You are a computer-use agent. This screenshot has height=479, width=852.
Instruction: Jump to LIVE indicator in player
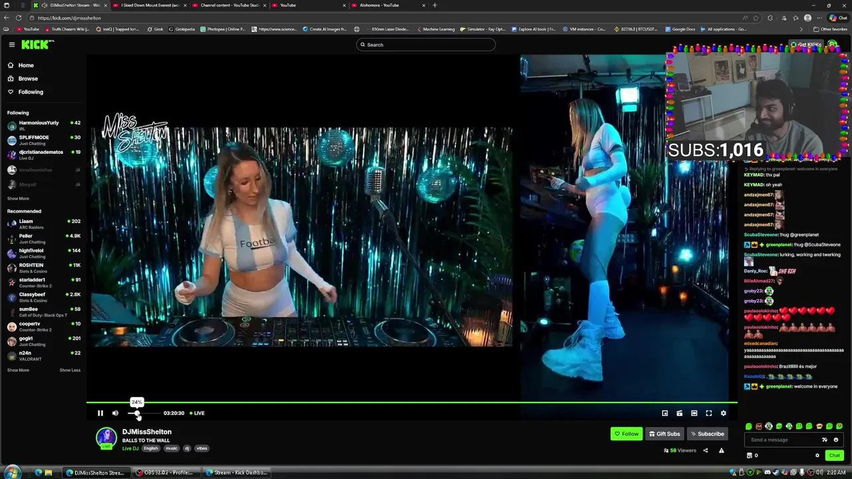(x=197, y=413)
